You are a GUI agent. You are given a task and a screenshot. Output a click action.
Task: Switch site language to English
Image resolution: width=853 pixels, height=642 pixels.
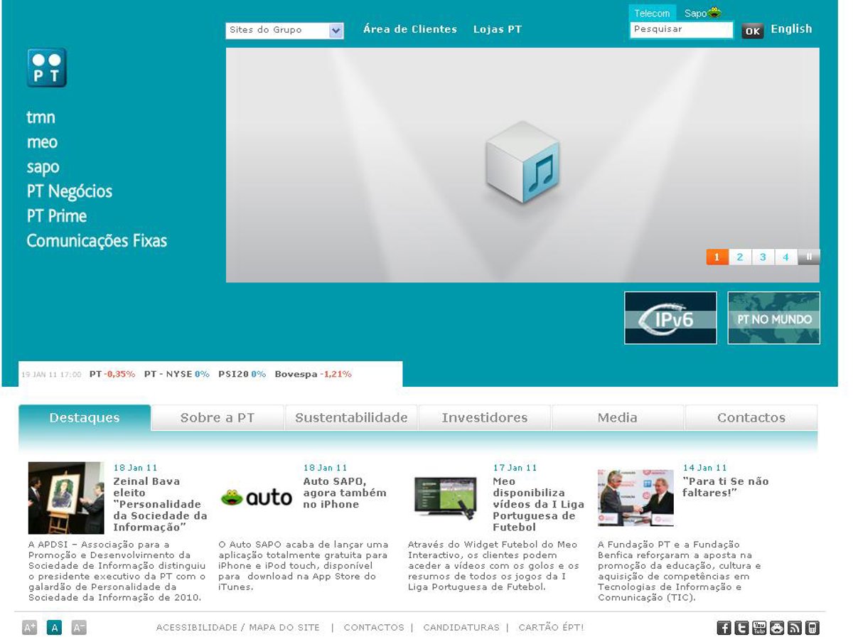click(791, 29)
